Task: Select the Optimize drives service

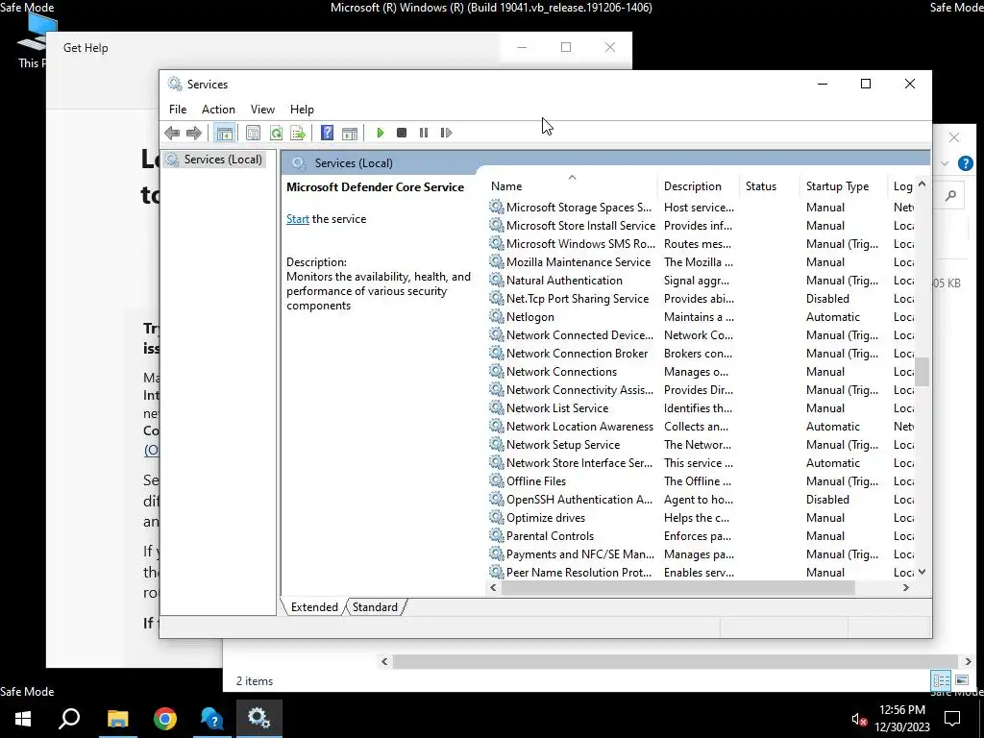Action: click(x=701, y=517)
